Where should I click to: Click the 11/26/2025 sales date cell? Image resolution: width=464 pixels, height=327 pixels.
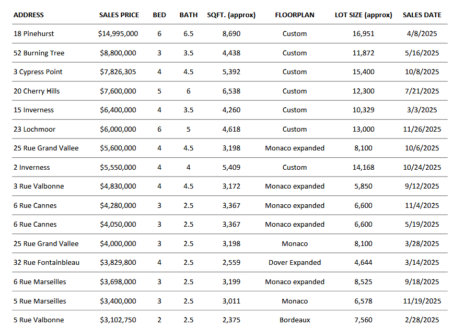coord(422,130)
